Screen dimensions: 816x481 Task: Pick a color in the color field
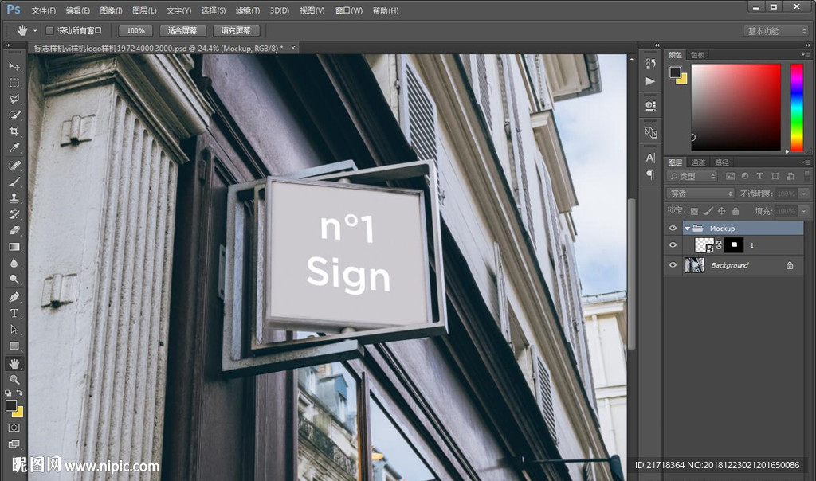tap(736, 108)
